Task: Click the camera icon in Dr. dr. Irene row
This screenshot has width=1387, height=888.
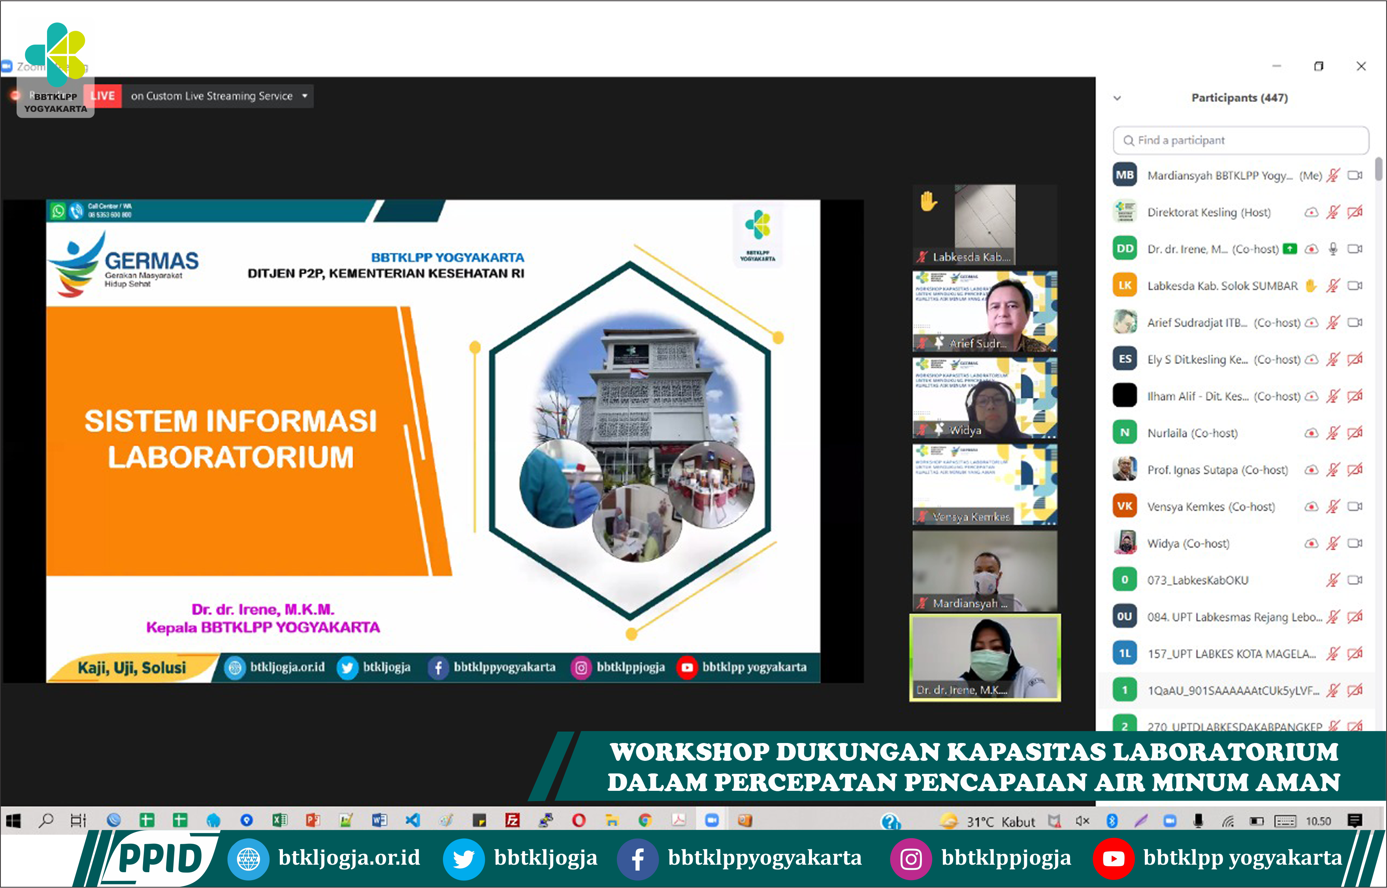Action: point(1355,249)
